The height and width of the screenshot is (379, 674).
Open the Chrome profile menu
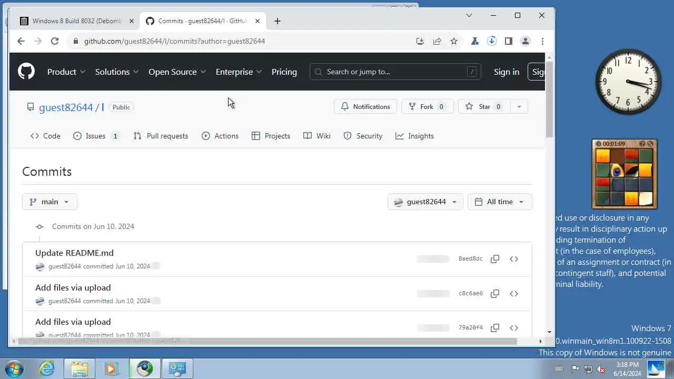coord(526,41)
